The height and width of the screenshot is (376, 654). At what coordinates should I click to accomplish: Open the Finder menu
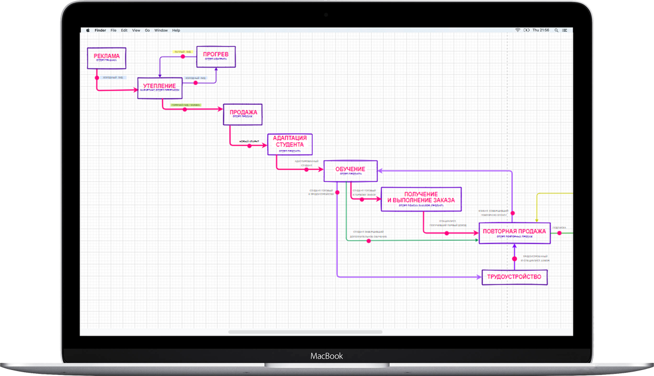click(100, 31)
